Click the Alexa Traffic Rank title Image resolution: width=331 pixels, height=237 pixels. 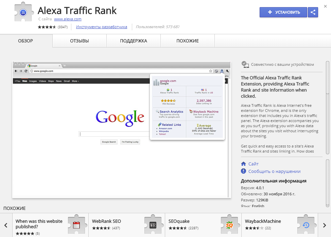click(x=77, y=11)
